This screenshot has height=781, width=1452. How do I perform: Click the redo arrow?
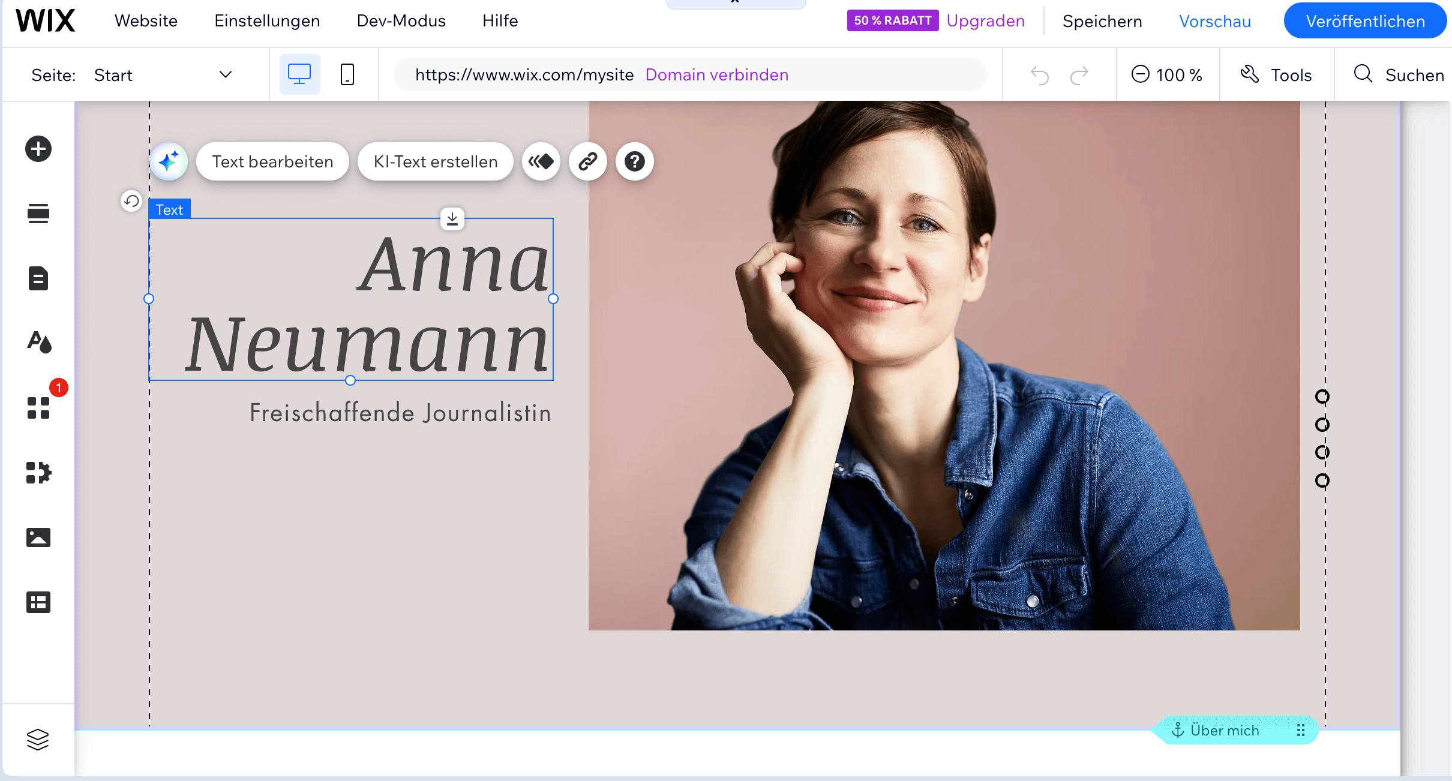pyautogui.click(x=1079, y=76)
